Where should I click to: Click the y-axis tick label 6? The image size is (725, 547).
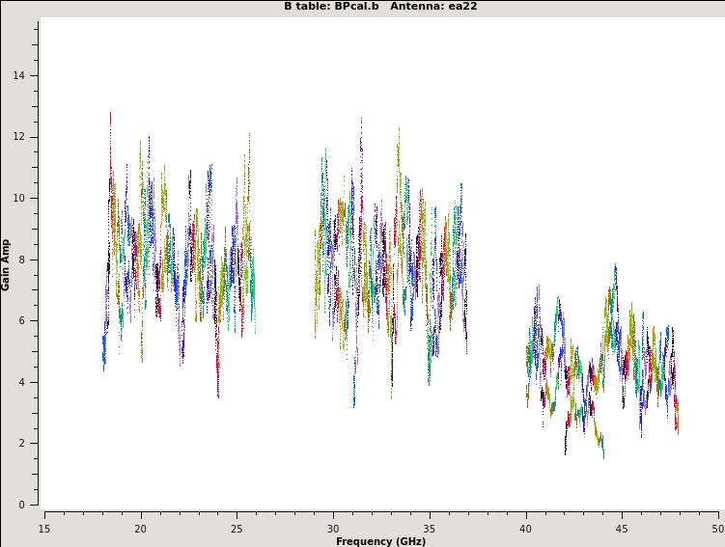click(22, 321)
